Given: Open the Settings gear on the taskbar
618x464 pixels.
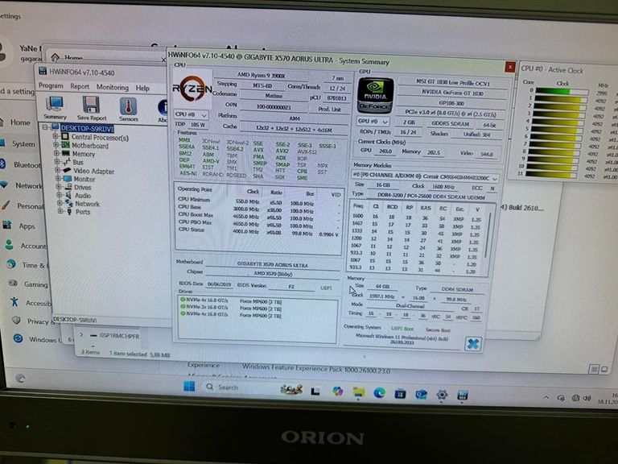Looking at the screenshot, I should [x=442, y=395].
